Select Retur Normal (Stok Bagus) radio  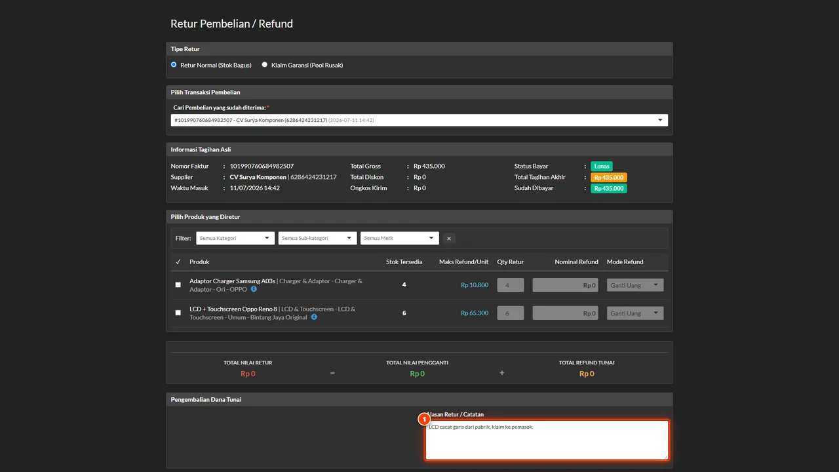[x=174, y=65]
